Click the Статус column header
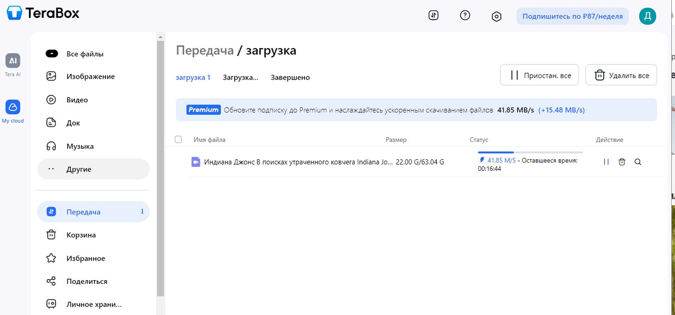This screenshot has width=675, height=315. pos(479,140)
